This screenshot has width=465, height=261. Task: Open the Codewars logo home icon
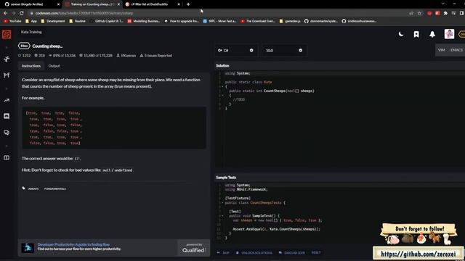7,34
